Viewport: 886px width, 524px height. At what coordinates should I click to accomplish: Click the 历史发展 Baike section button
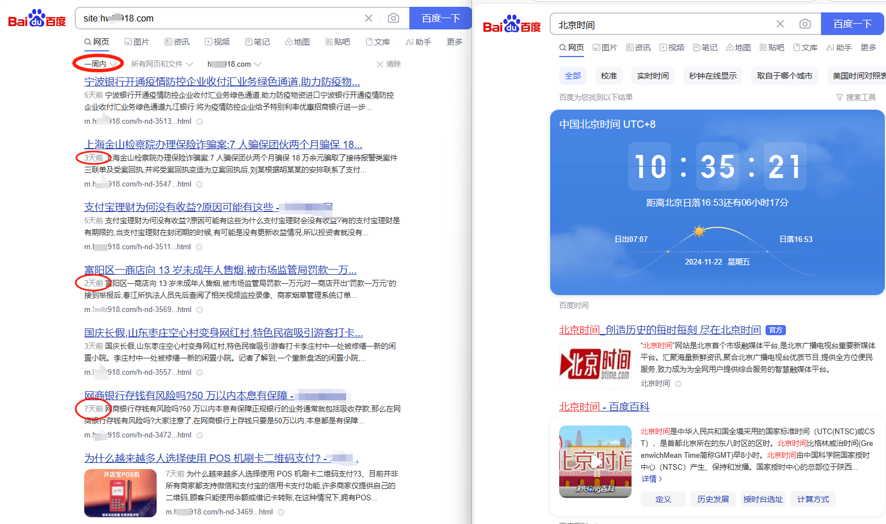coord(713,499)
